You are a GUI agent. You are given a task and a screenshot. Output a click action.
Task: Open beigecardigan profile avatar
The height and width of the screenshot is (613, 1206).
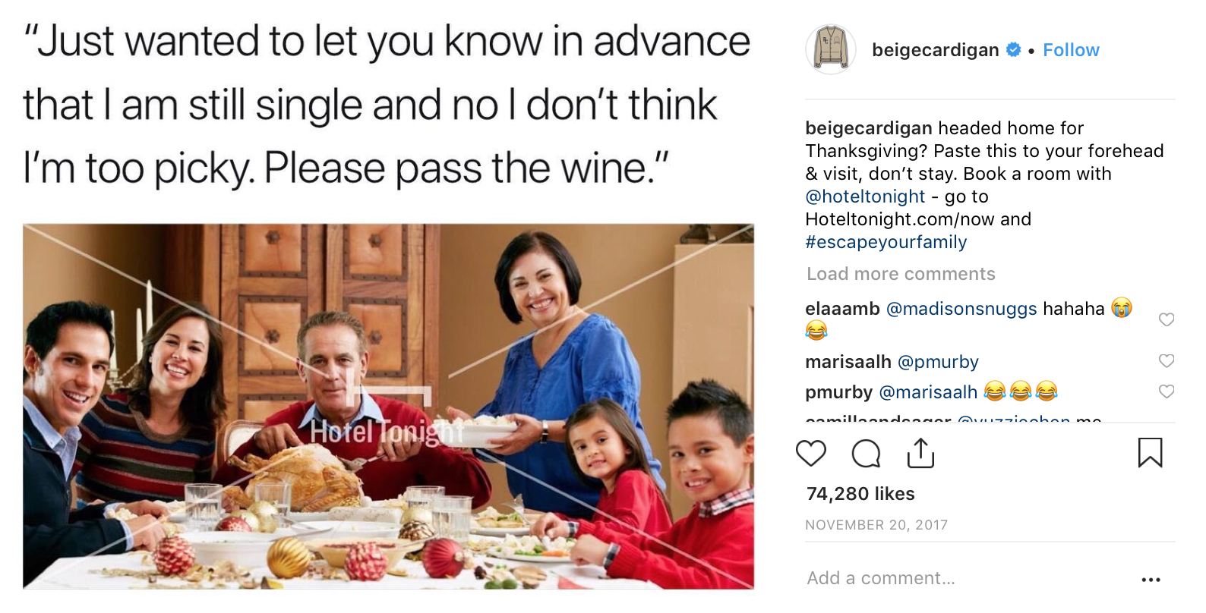(x=831, y=50)
